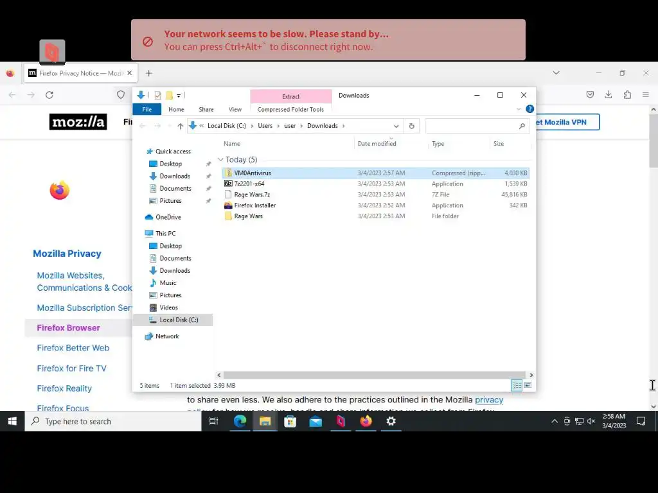Select the Firefox Installer application
The width and height of the screenshot is (658, 493).
coord(375,205)
